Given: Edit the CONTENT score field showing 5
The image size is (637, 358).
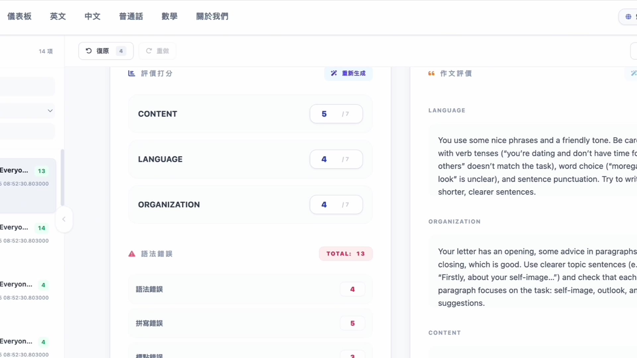Looking at the screenshot, I should [x=336, y=114].
